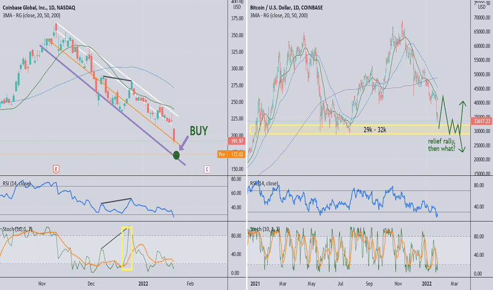
Task: Select the Bitcoin / U.S. Dollar chart title
Action: pyautogui.click(x=286, y=7)
